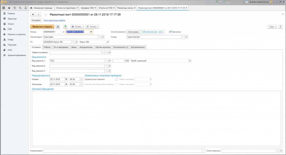Switch to Исполнители (1) tab

[121, 47]
